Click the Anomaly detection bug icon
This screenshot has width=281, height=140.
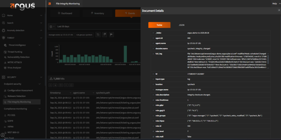click(4, 30)
